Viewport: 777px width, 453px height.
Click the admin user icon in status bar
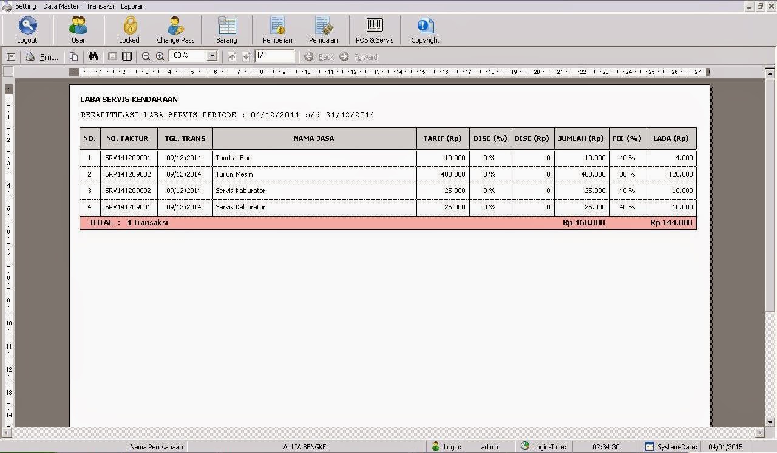435,446
